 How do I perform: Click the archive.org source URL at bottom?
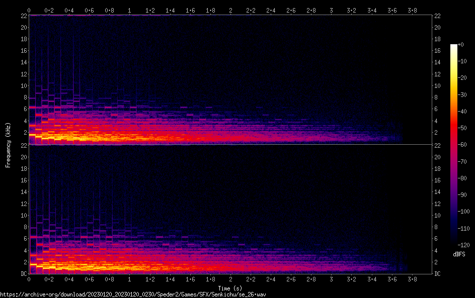tap(132, 294)
